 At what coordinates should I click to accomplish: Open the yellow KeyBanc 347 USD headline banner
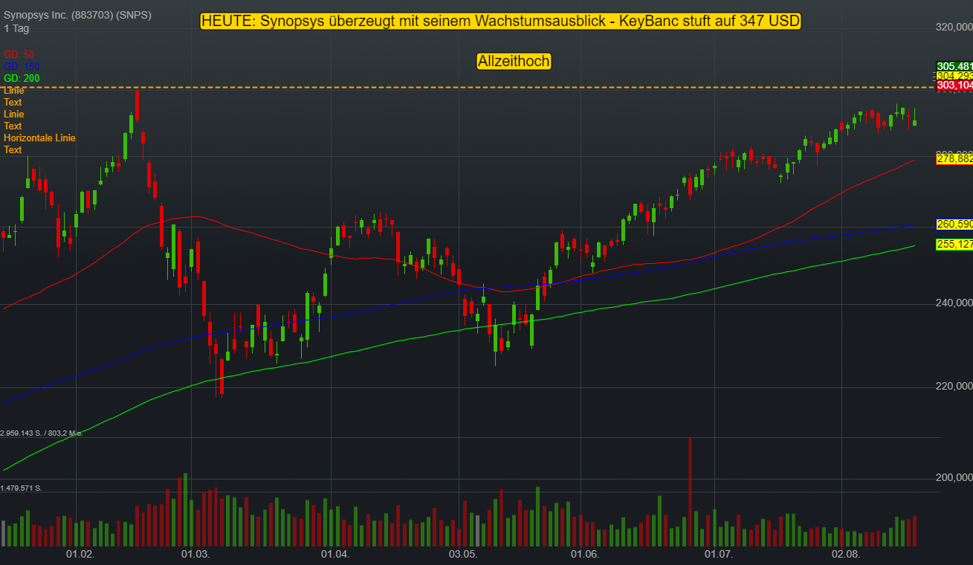(x=500, y=21)
